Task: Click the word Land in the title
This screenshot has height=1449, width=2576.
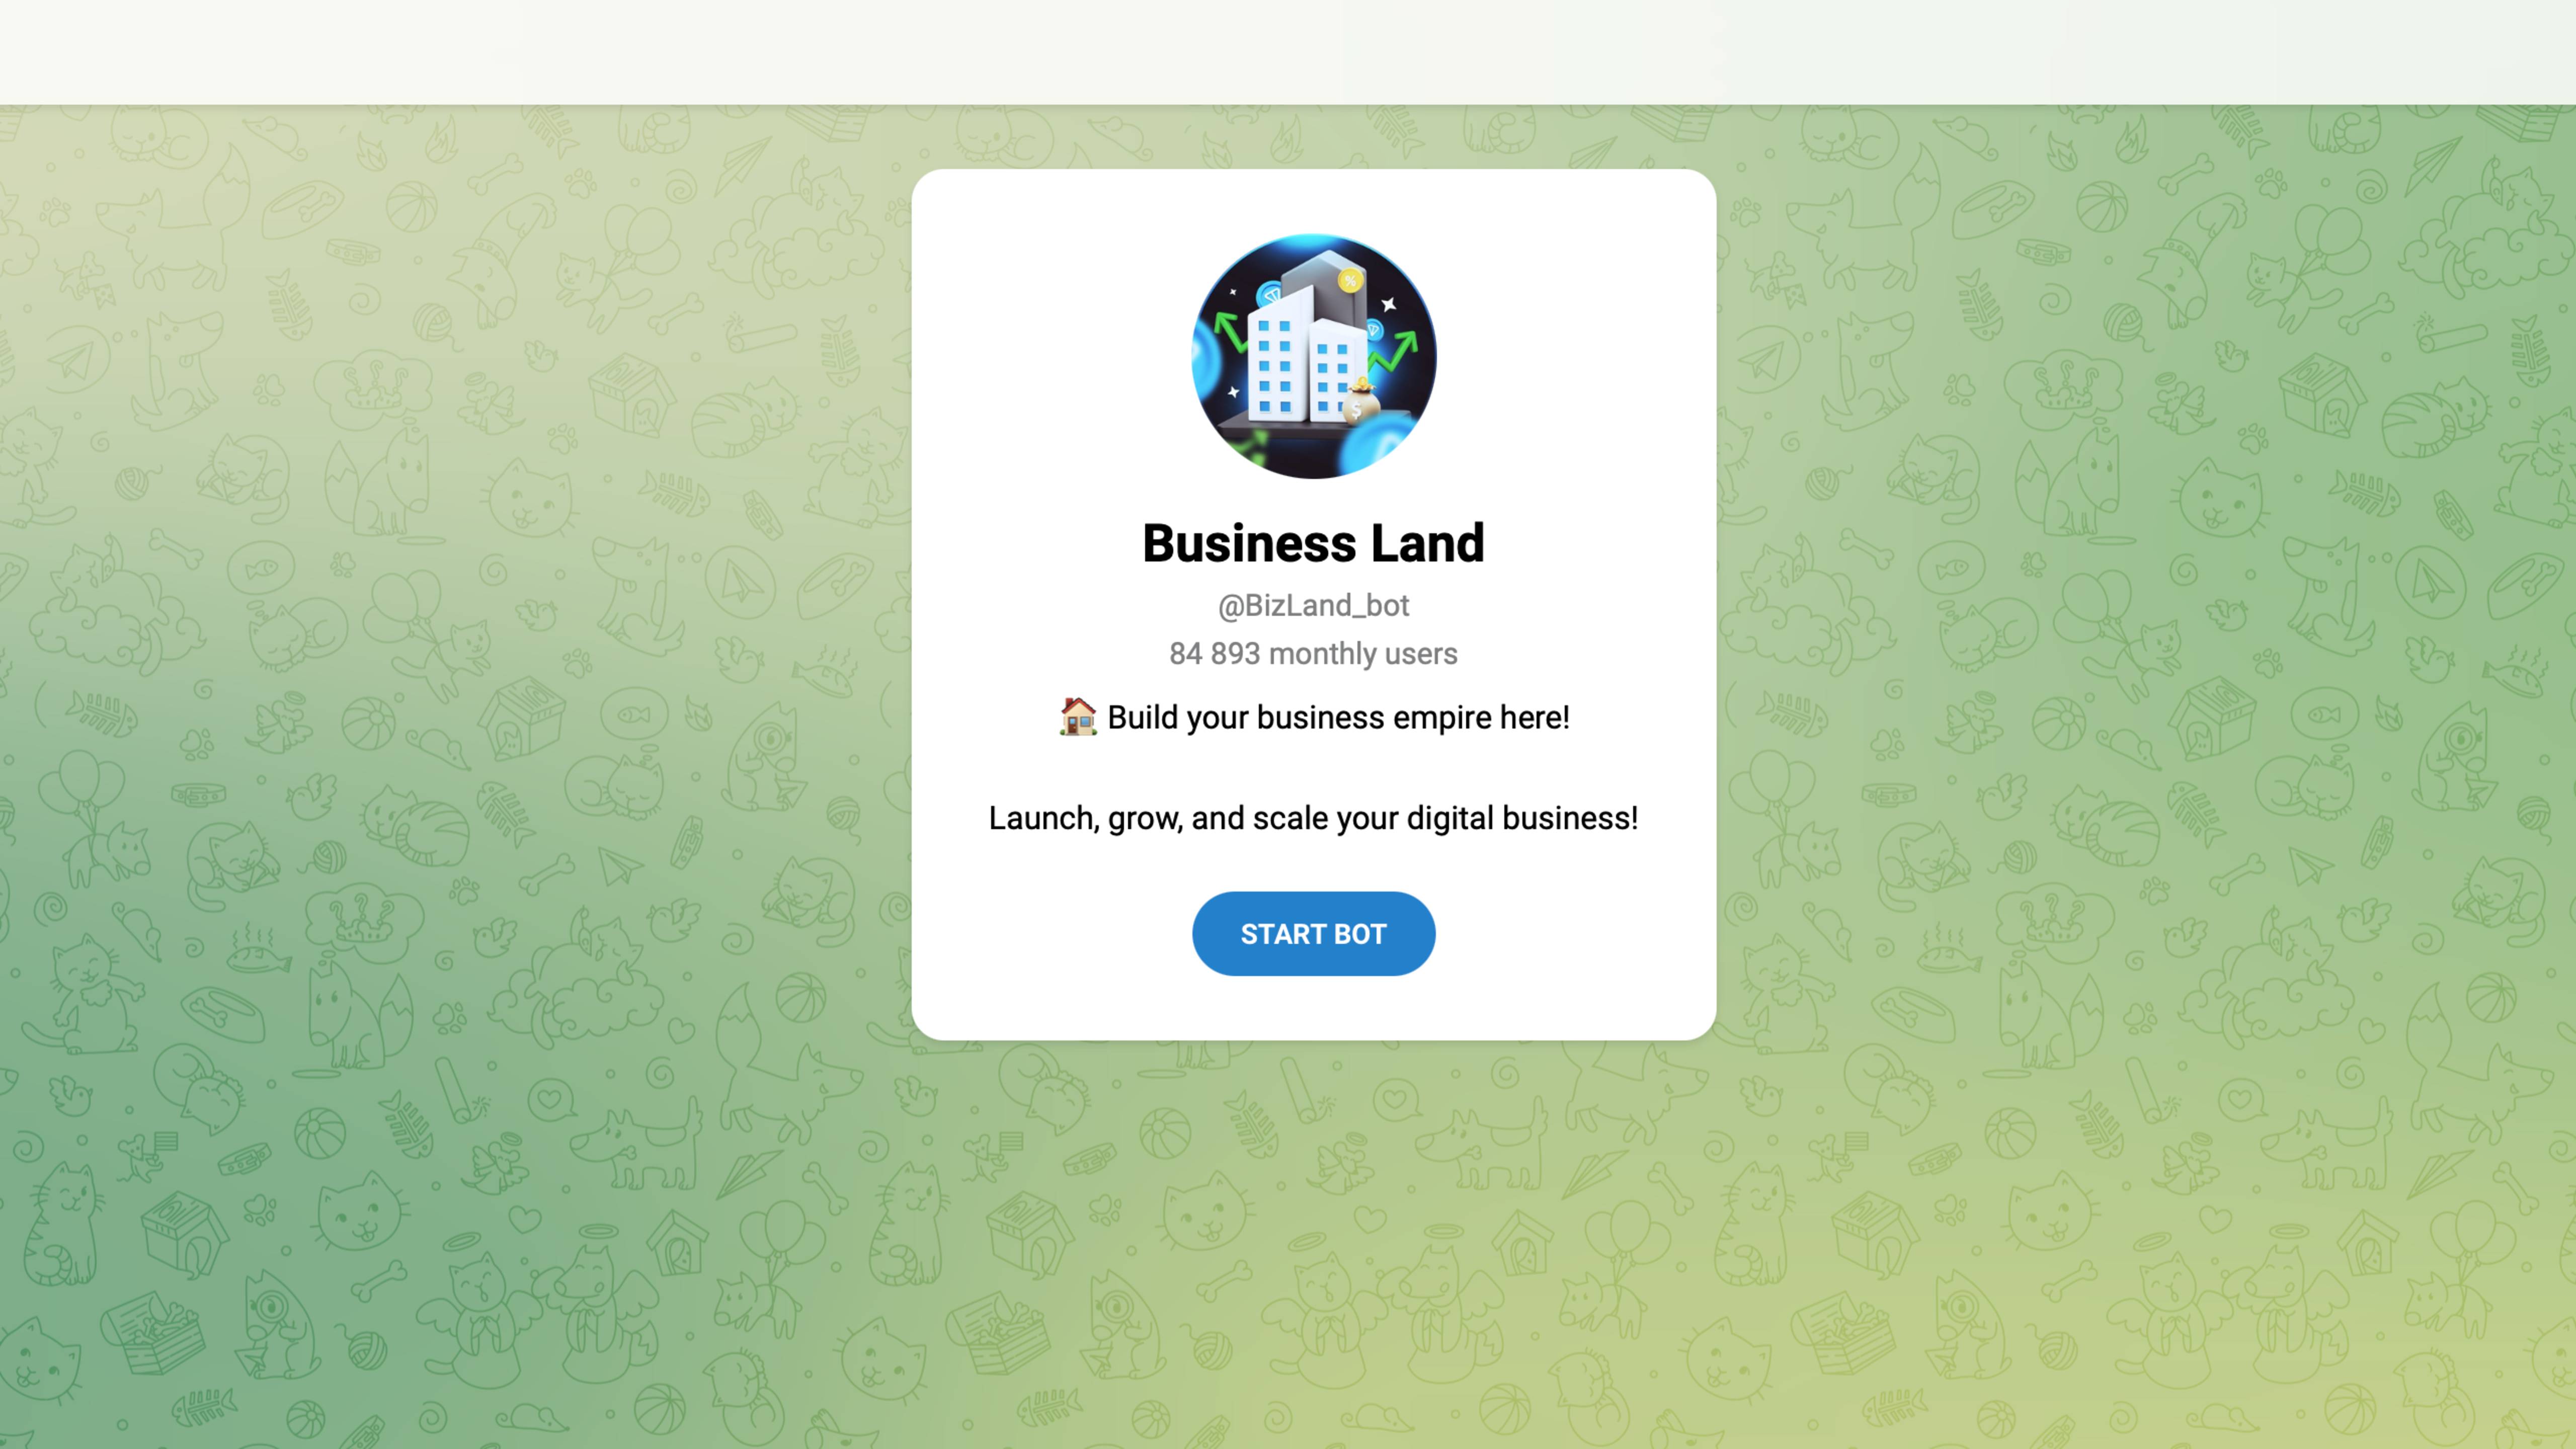Action: [x=1427, y=543]
